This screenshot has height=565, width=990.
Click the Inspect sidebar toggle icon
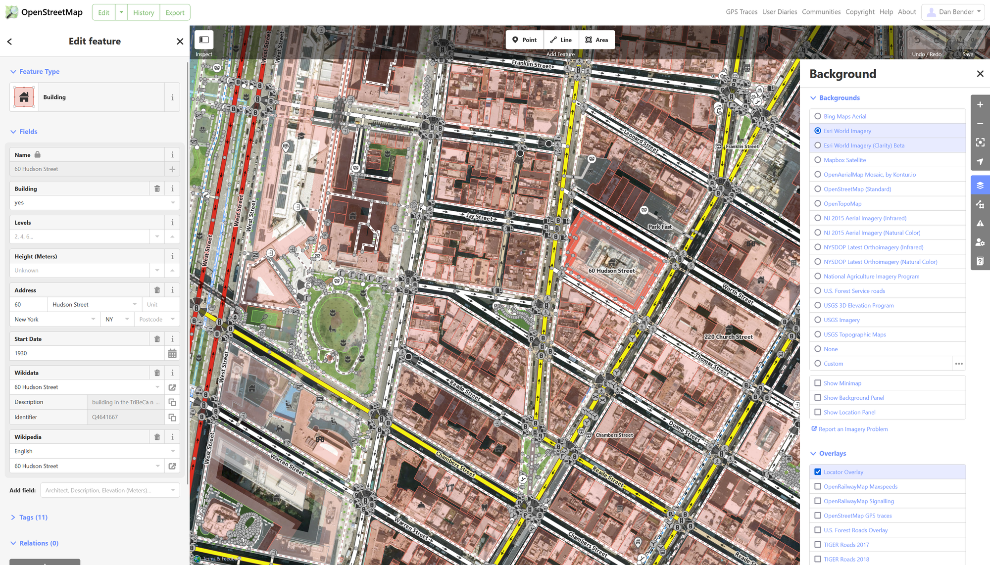point(204,40)
